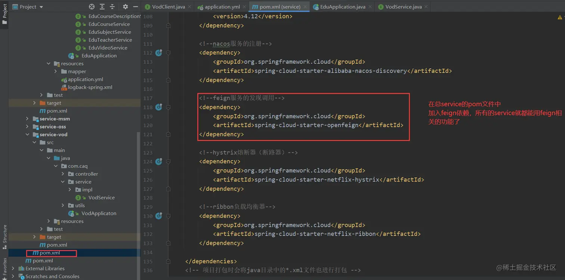Select the highlighted service pom.xml file
Screen dimensions: 565x280
tap(50, 253)
